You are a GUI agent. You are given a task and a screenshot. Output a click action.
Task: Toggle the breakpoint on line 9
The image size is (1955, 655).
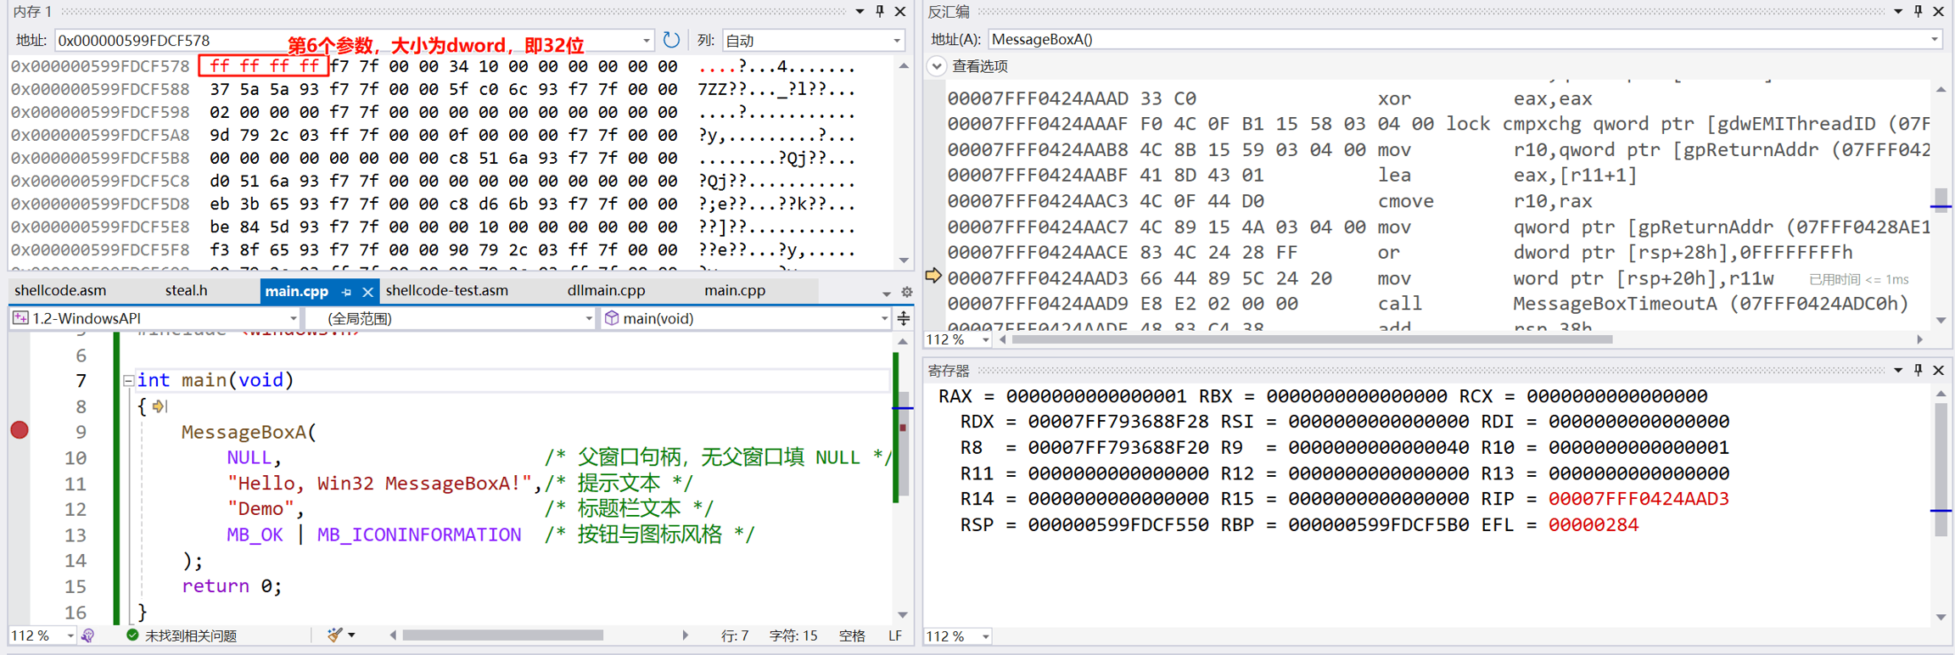[x=20, y=430]
